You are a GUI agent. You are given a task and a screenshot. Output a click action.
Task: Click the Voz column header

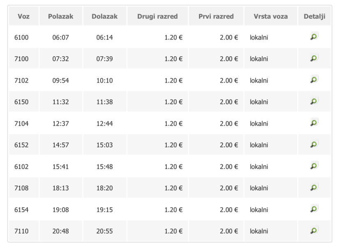click(x=23, y=16)
